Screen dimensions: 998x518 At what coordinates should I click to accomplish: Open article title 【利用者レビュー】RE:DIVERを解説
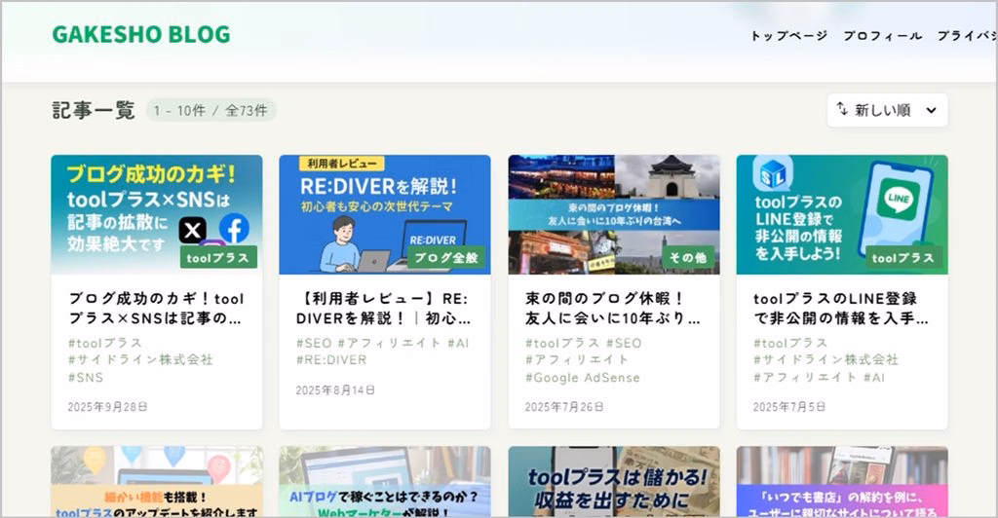(384, 309)
